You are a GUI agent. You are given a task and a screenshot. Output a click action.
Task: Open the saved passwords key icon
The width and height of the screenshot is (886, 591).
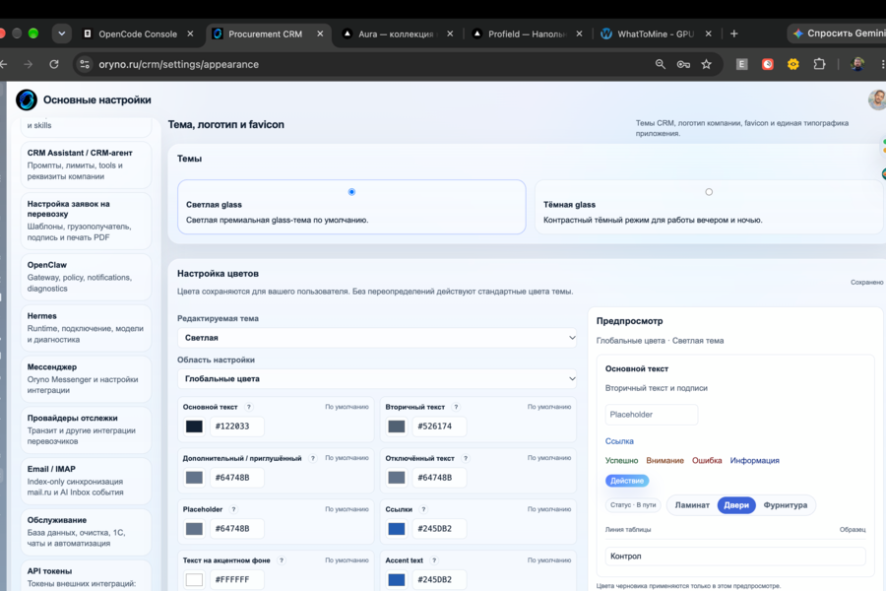[x=683, y=64]
